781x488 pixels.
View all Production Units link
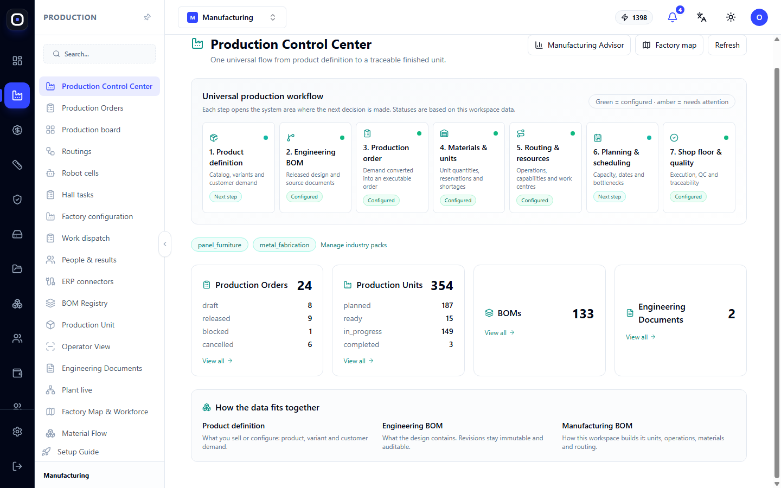(359, 361)
